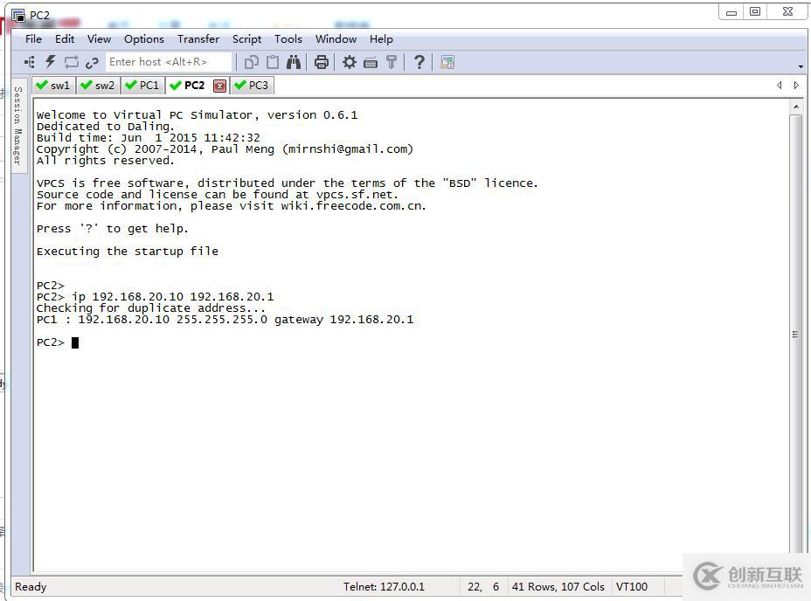Click the vertical scrollbar thumb grip
811x601 pixels.
[x=795, y=335]
